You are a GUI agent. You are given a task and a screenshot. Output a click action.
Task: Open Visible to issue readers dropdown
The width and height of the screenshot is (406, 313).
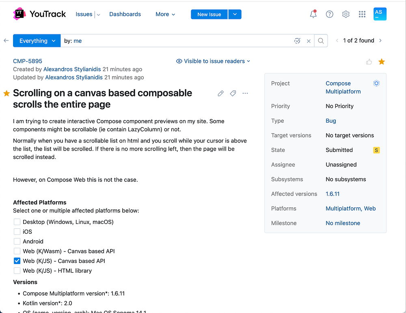pos(213,61)
